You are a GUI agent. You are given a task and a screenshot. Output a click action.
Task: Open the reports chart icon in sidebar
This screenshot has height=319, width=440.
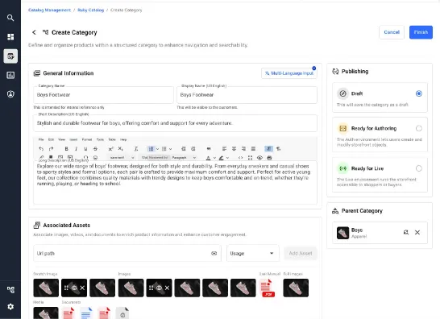tap(10, 75)
